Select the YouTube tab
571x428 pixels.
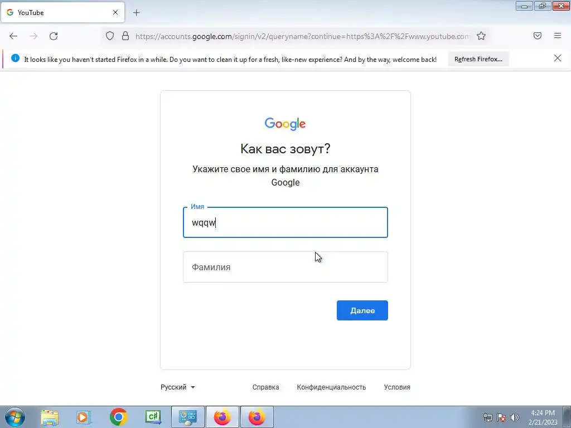pyautogui.click(x=62, y=12)
